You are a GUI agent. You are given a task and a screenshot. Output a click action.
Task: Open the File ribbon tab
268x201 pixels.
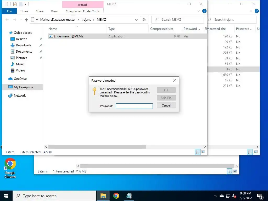click(x=9, y=11)
